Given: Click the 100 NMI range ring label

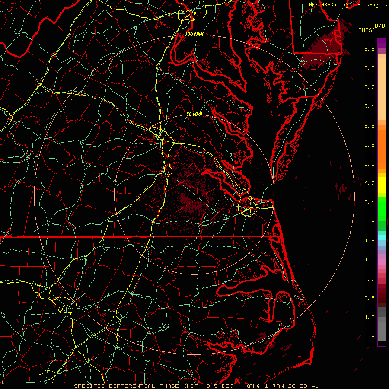Looking at the screenshot, I should point(194,34).
